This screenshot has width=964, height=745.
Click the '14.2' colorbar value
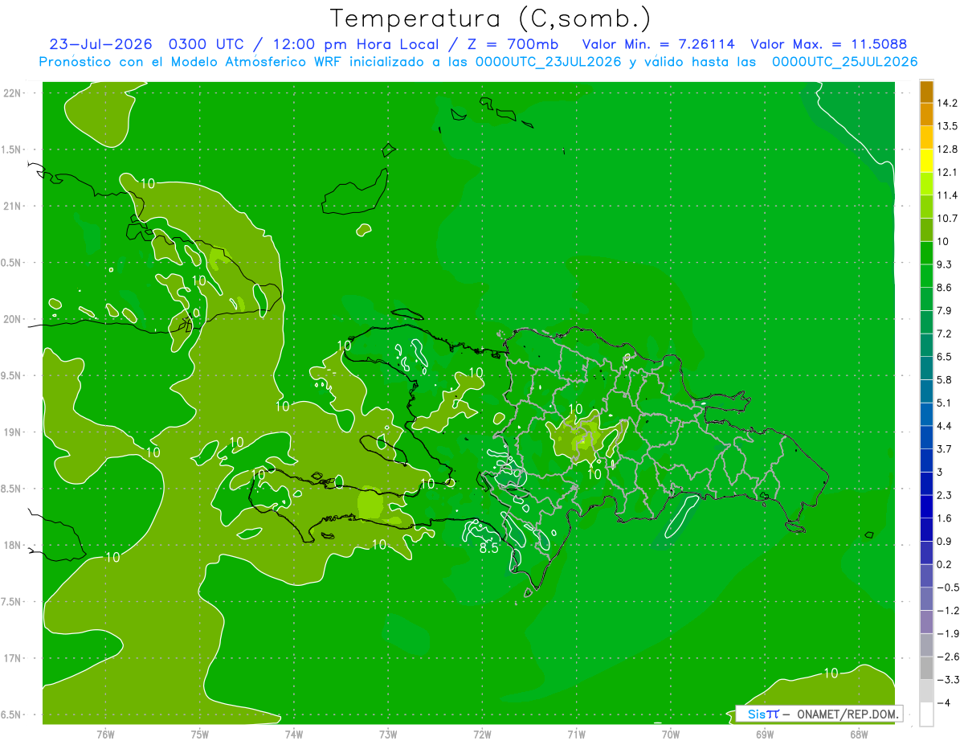[x=946, y=103]
